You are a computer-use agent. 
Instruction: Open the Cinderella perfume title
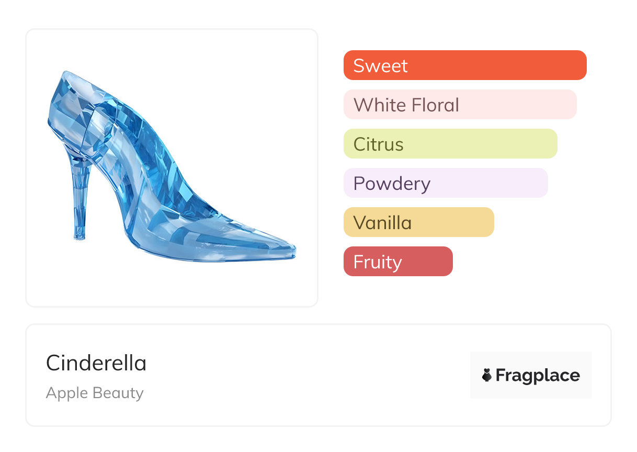(96, 363)
